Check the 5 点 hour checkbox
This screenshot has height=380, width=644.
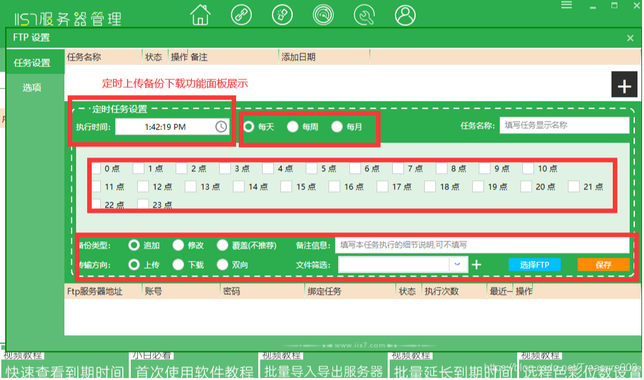click(x=312, y=169)
